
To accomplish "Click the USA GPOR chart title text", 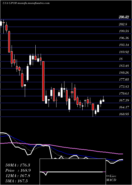I will tap(26, 3).
